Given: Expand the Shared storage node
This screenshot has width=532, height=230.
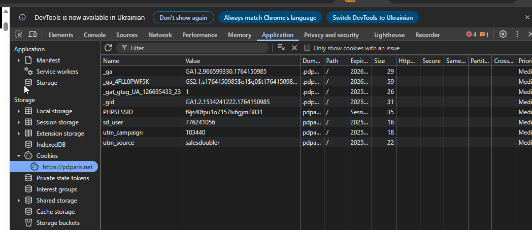Looking at the screenshot, I should click(19, 201).
